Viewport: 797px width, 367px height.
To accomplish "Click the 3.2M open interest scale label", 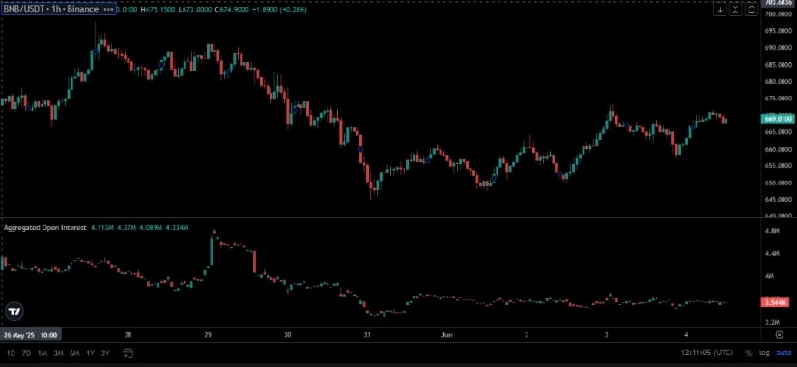I will (772, 322).
